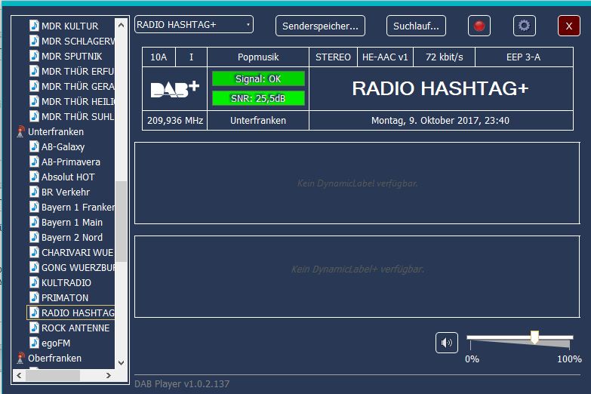
Task: Choose PRIMATON from the station list
Action: (x=65, y=297)
